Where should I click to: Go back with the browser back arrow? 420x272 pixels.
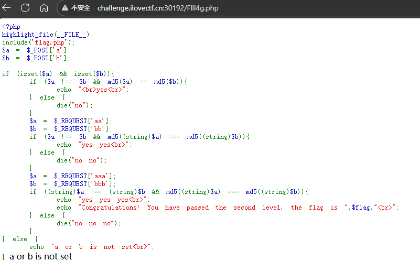point(6,8)
